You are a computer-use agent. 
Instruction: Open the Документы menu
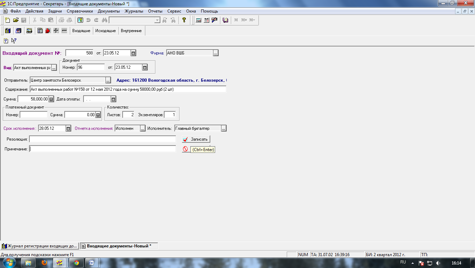tap(109, 11)
